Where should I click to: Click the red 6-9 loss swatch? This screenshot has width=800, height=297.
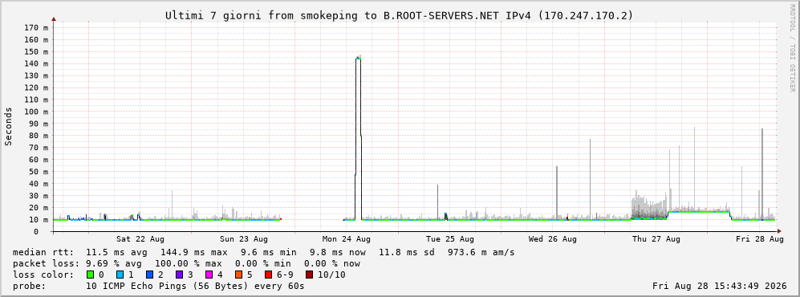(268, 275)
